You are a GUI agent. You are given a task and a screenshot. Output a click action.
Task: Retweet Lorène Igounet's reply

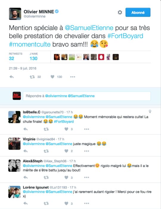click(x=46, y=203)
